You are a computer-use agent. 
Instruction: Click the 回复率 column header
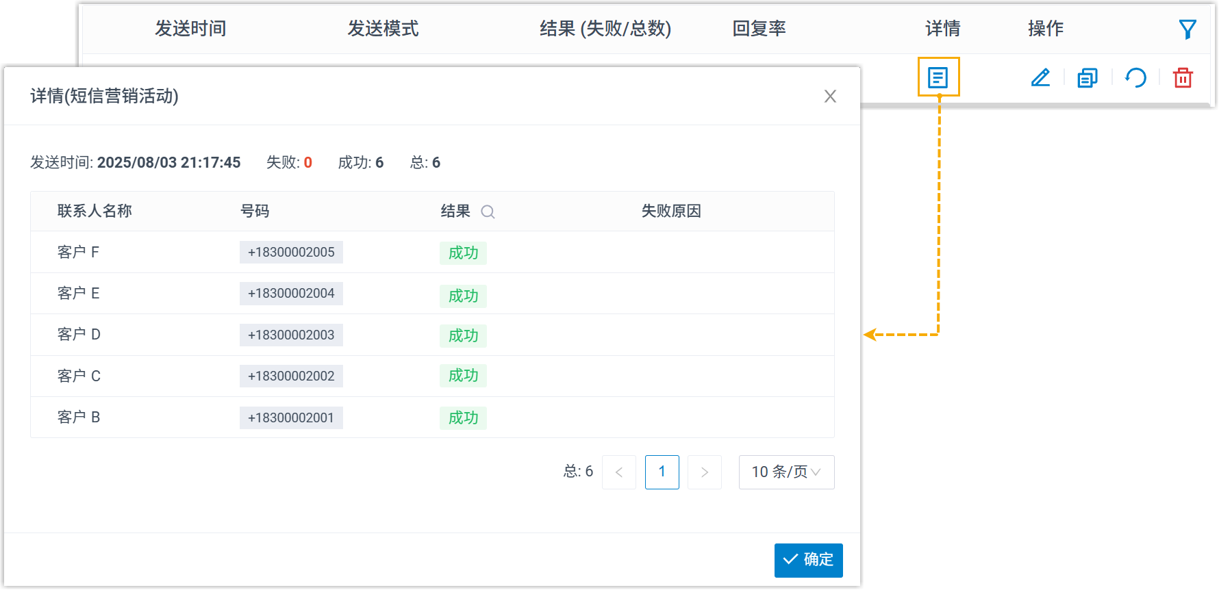(x=759, y=29)
